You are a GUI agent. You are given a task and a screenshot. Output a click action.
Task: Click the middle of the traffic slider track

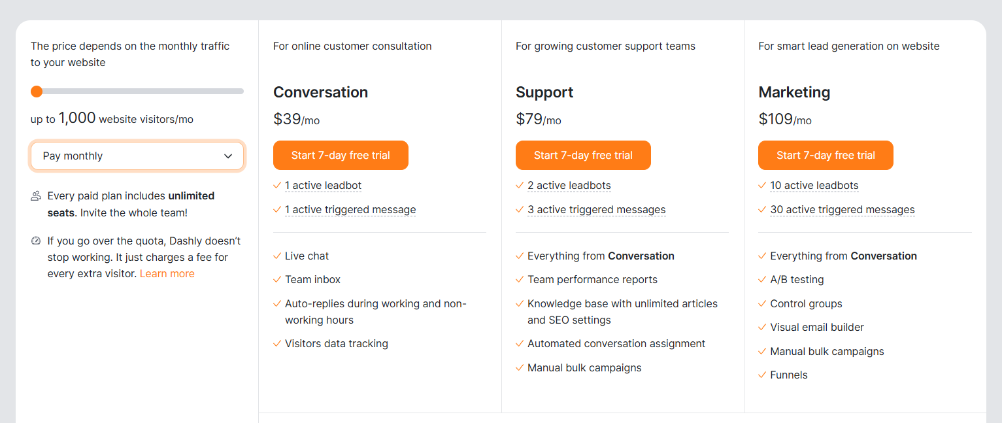point(137,92)
